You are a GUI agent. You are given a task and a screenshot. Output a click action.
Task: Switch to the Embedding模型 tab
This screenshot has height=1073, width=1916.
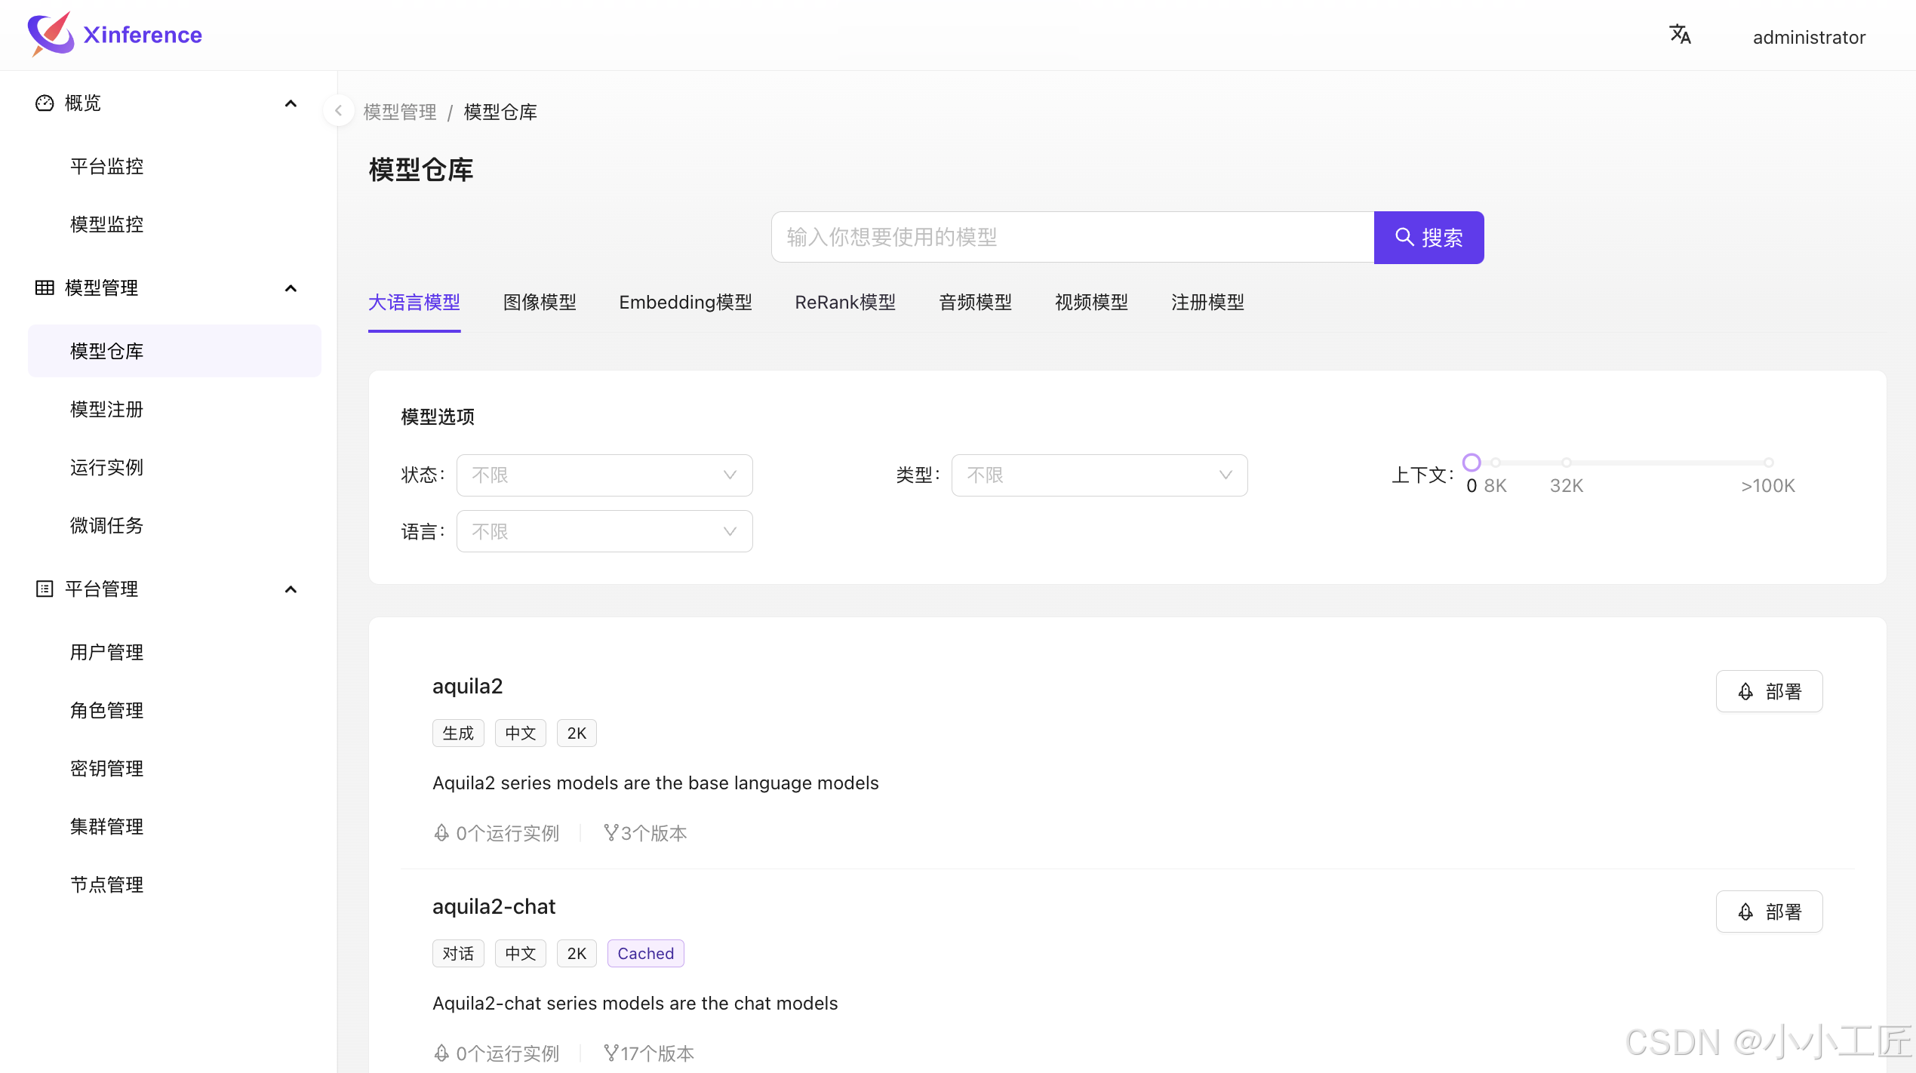tap(685, 303)
